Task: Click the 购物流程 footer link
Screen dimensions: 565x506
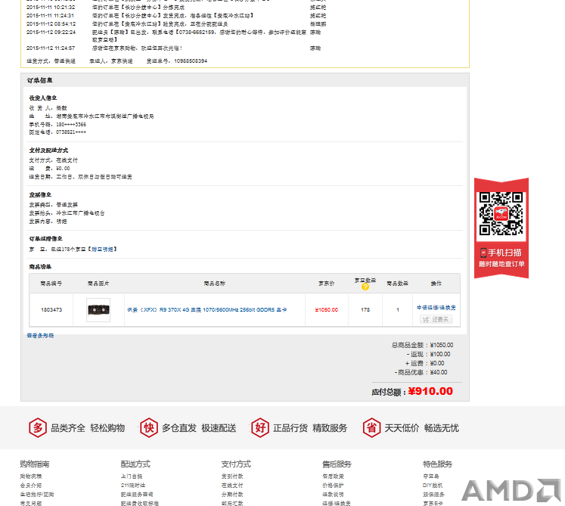Action: [x=30, y=476]
